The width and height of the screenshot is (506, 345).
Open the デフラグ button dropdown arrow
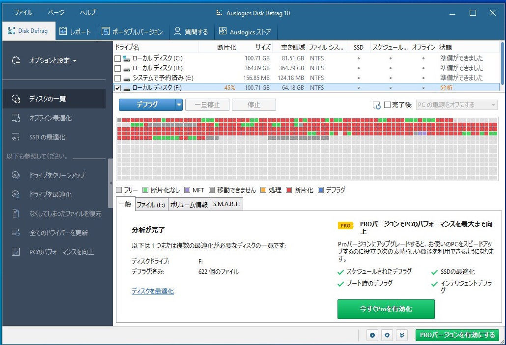pyautogui.click(x=179, y=105)
